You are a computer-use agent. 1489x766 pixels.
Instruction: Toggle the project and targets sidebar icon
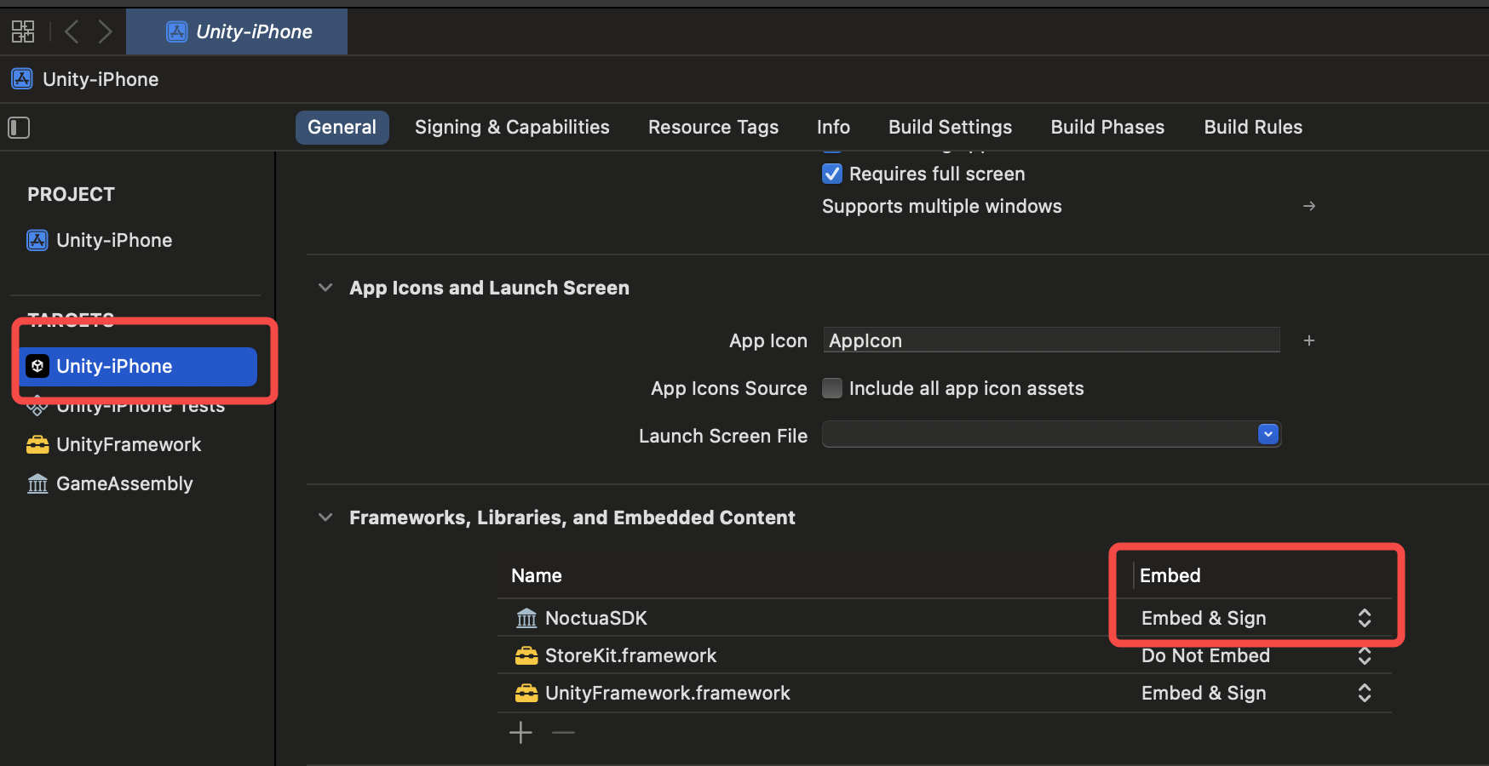19,128
